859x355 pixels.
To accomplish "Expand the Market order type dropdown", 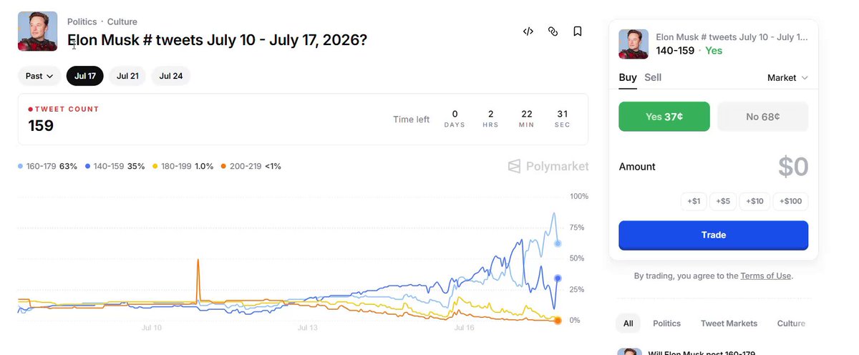I will point(787,77).
